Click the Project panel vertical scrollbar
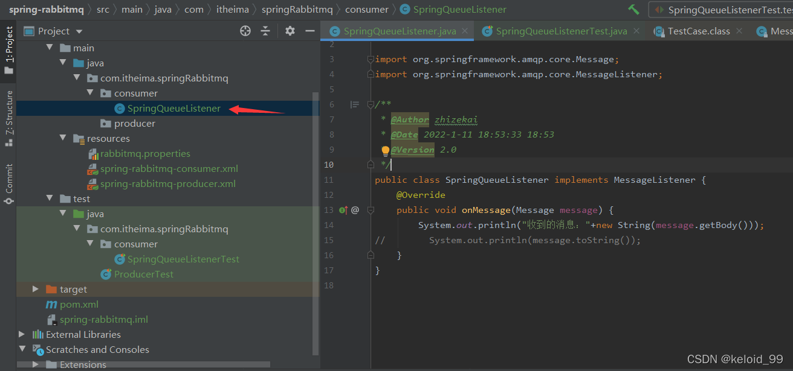The height and width of the screenshot is (371, 793). click(315, 223)
